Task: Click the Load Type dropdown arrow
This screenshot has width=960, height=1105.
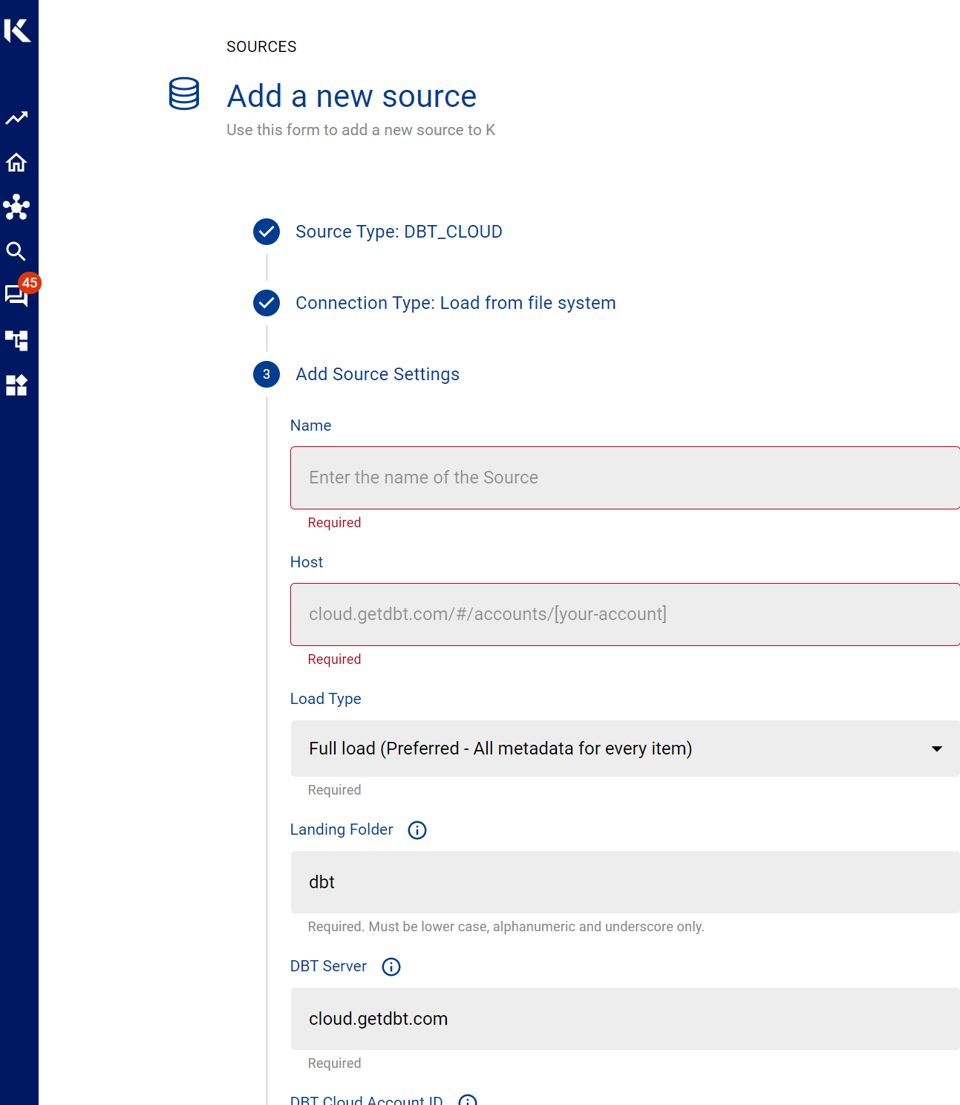Action: point(937,749)
